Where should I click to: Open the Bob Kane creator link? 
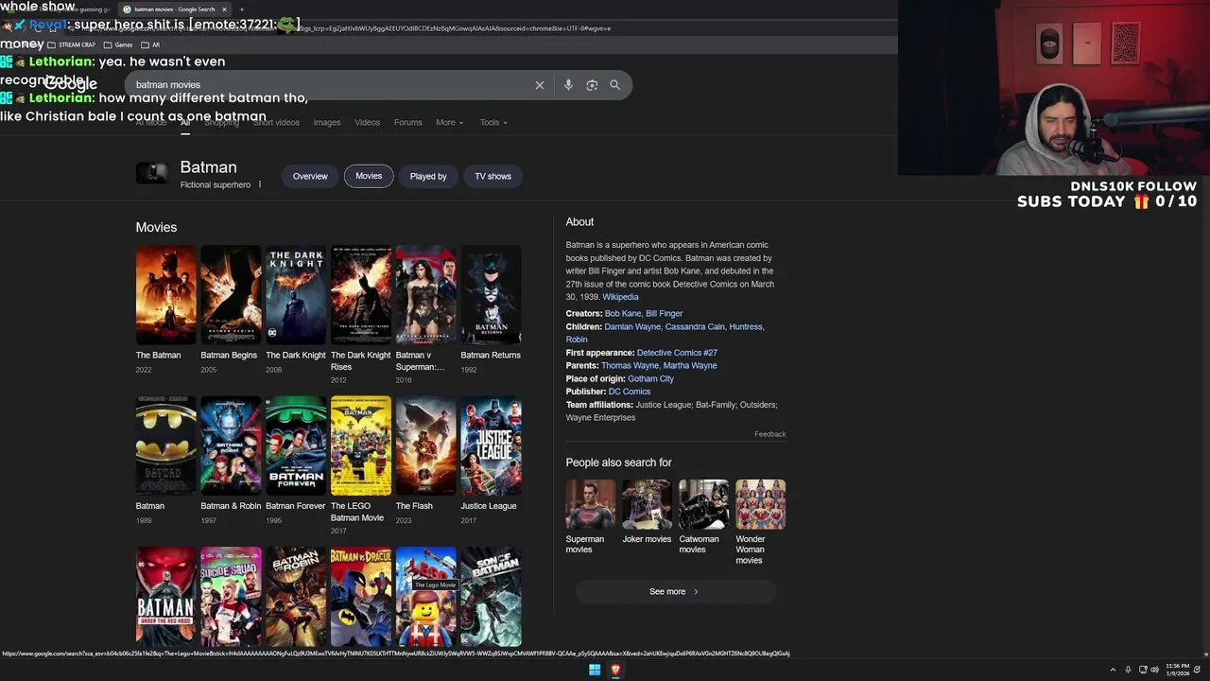click(623, 314)
